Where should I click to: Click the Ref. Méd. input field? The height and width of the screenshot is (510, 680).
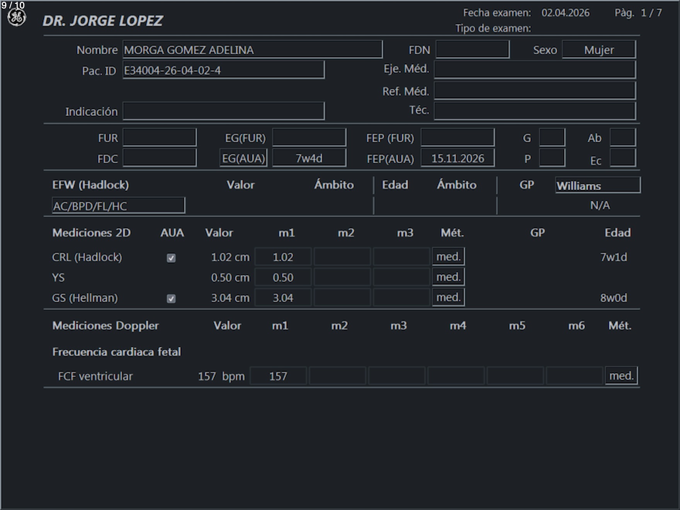click(535, 91)
